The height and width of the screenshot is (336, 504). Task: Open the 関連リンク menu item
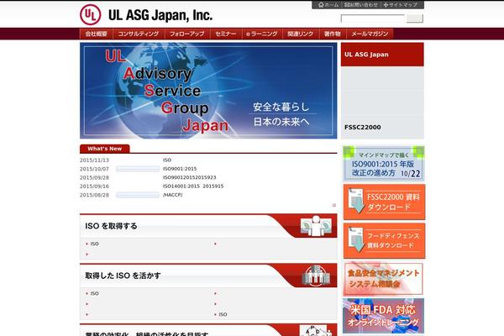tap(301, 34)
